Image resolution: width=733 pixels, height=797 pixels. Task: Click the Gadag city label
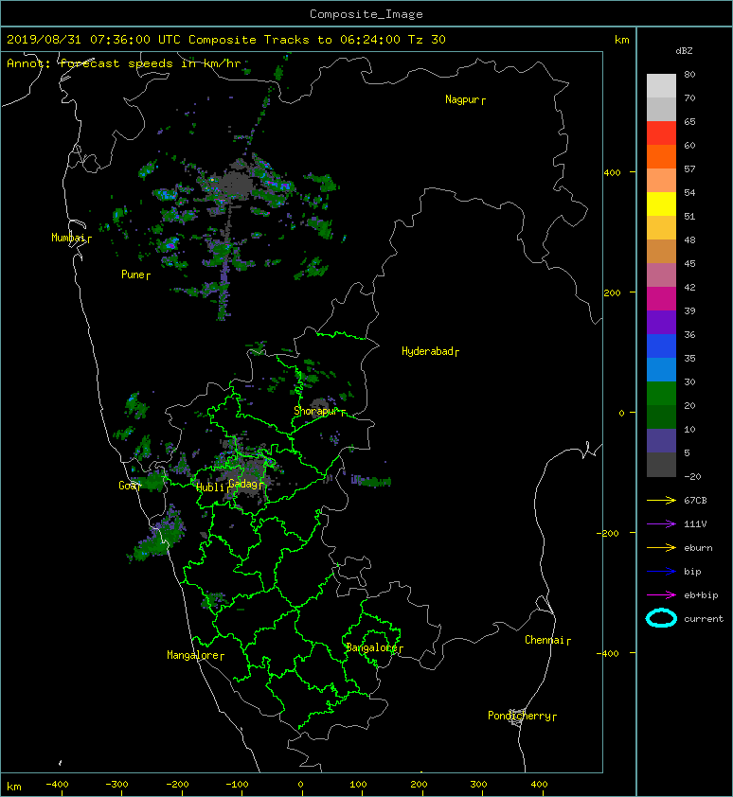(243, 484)
